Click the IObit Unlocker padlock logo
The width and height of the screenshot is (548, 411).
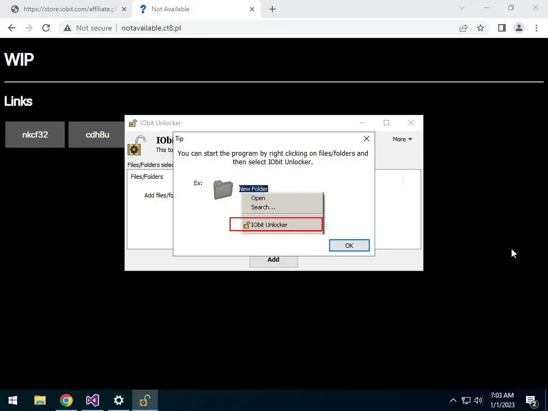(137, 146)
